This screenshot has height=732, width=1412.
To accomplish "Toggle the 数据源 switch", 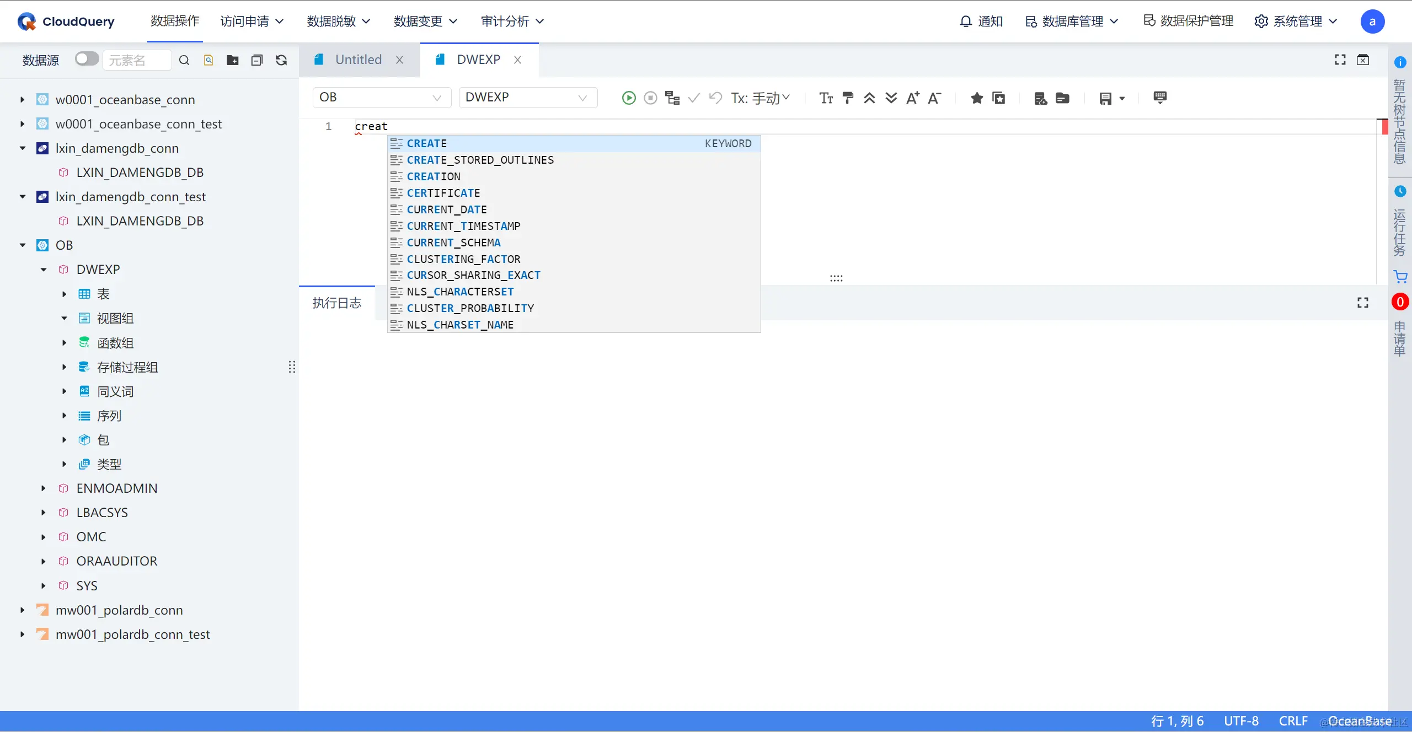I will (87, 59).
